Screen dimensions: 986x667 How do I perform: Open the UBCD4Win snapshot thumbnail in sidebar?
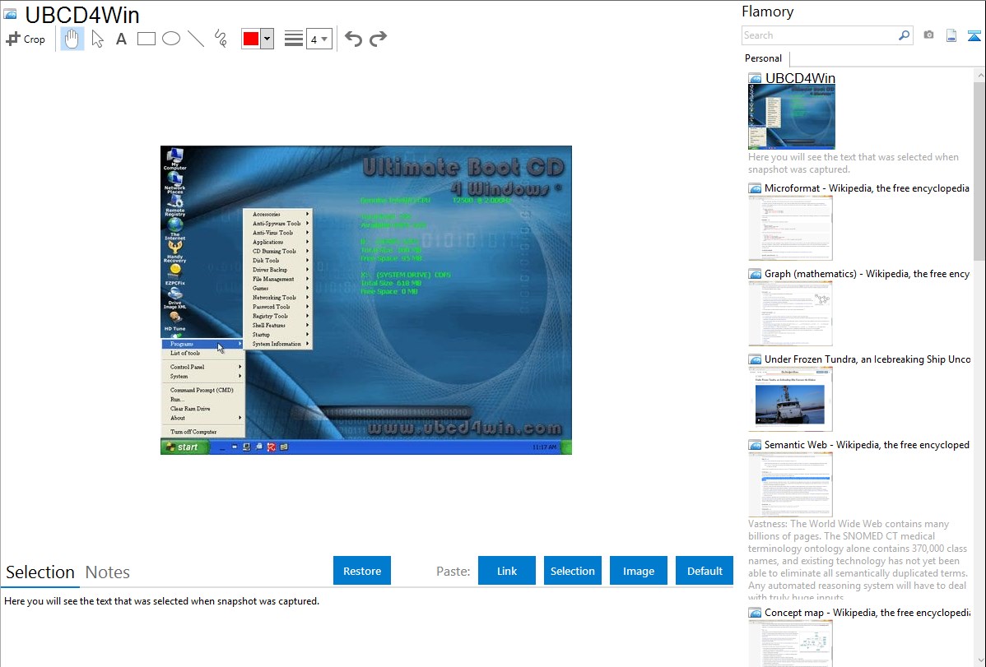coord(792,117)
